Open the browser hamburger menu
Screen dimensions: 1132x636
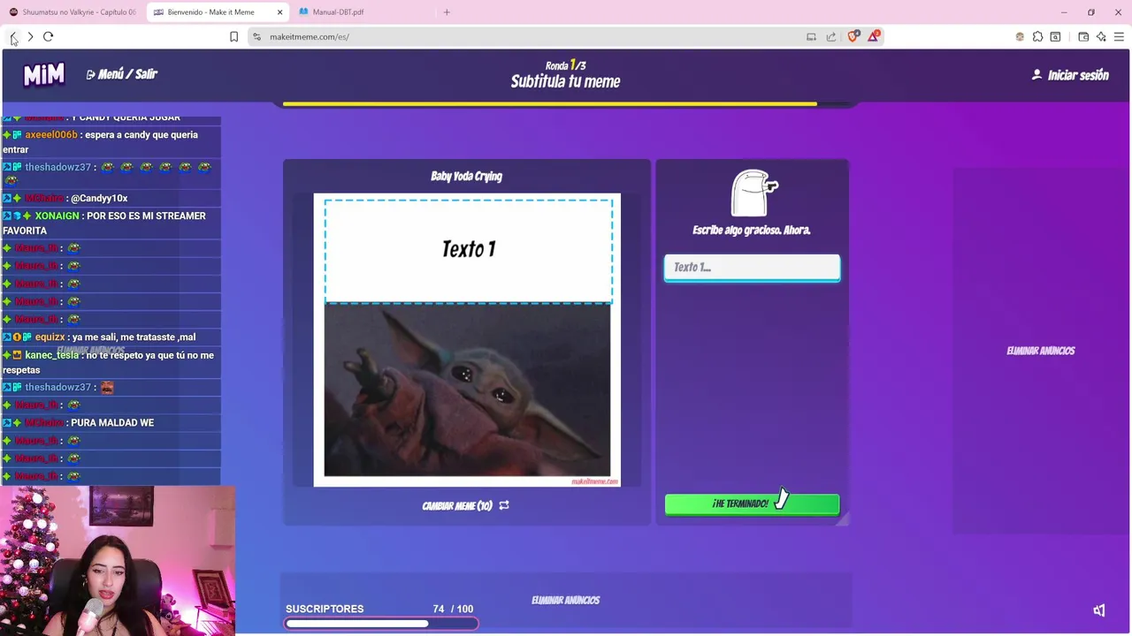pos(1119,36)
